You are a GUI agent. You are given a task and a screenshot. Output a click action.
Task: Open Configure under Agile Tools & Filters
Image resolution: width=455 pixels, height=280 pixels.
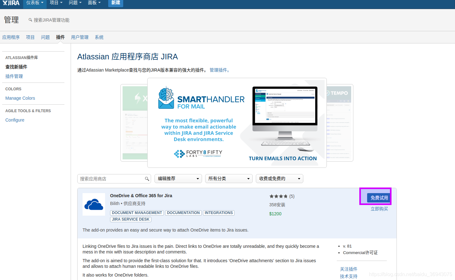pyautogui.click(x=15, y=120)
